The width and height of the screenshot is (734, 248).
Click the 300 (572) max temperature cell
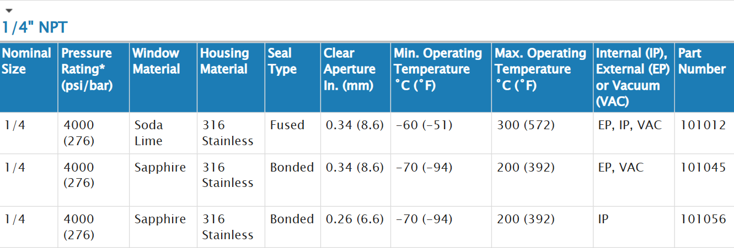tap(526, 125)
